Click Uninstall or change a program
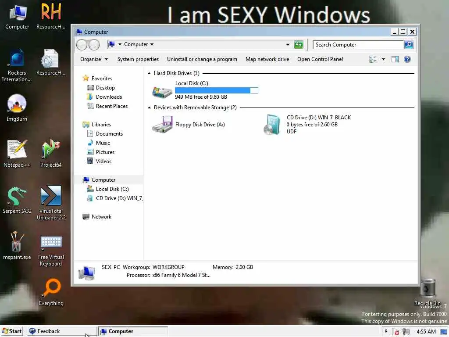Viewport: 449px width, 337px height. (202, 59)
